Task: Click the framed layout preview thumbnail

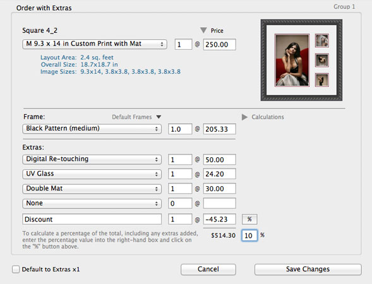Action: pyautogui.click(x=301, y=60)
